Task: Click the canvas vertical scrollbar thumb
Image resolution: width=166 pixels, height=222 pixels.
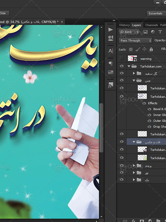Action: 101,128
